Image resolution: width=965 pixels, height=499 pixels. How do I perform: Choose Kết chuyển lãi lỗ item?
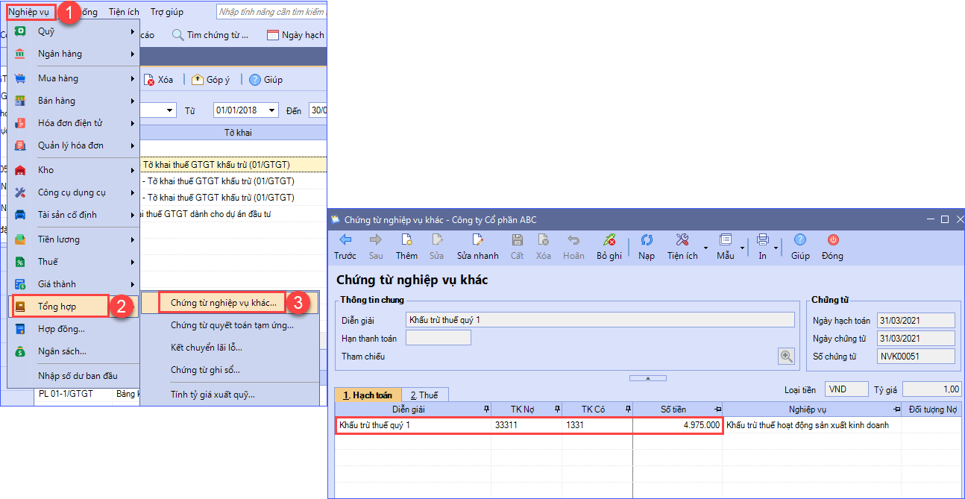tap(207, 348)
